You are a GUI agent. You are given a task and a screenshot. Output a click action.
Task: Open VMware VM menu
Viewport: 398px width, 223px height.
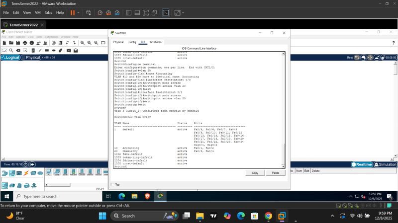click(38, 12)
